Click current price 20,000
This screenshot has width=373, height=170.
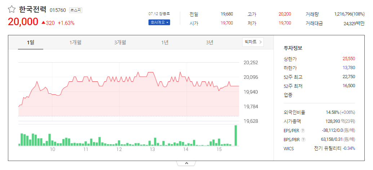23,22
